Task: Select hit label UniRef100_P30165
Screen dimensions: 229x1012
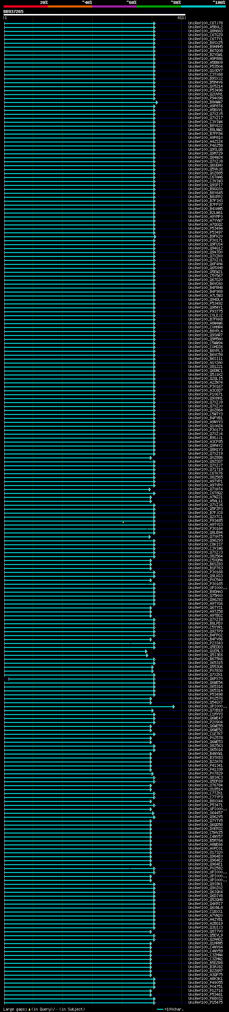Action: (x=205, y=584)
